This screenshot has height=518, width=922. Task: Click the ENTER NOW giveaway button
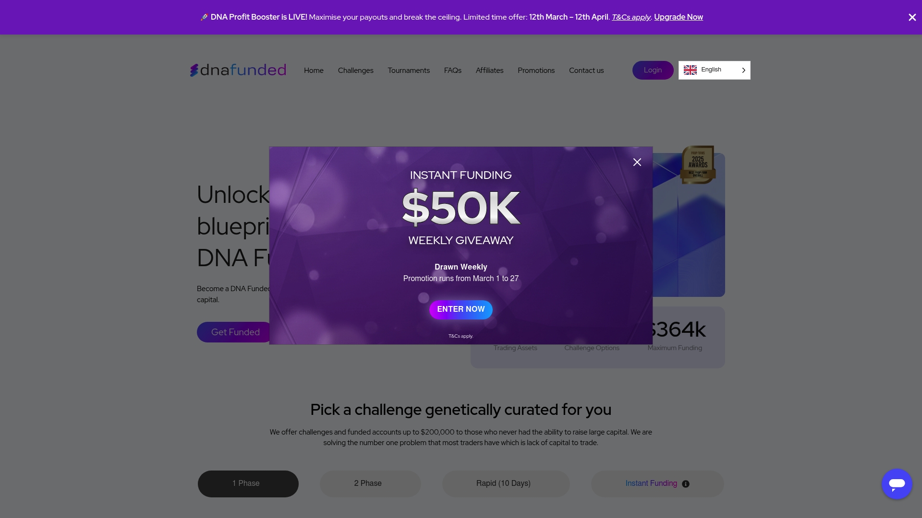pyautogui.click(x=461, y=309)
